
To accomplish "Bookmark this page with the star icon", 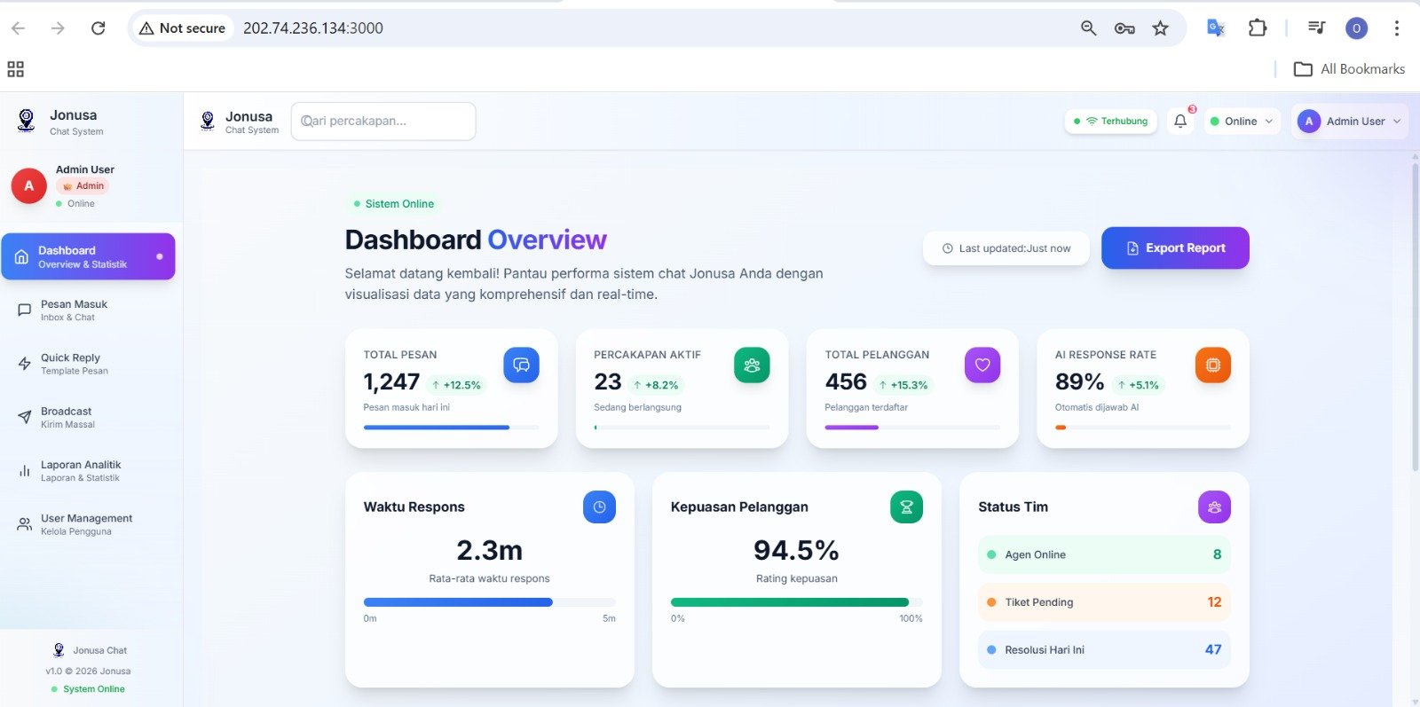I will 1160,28.
